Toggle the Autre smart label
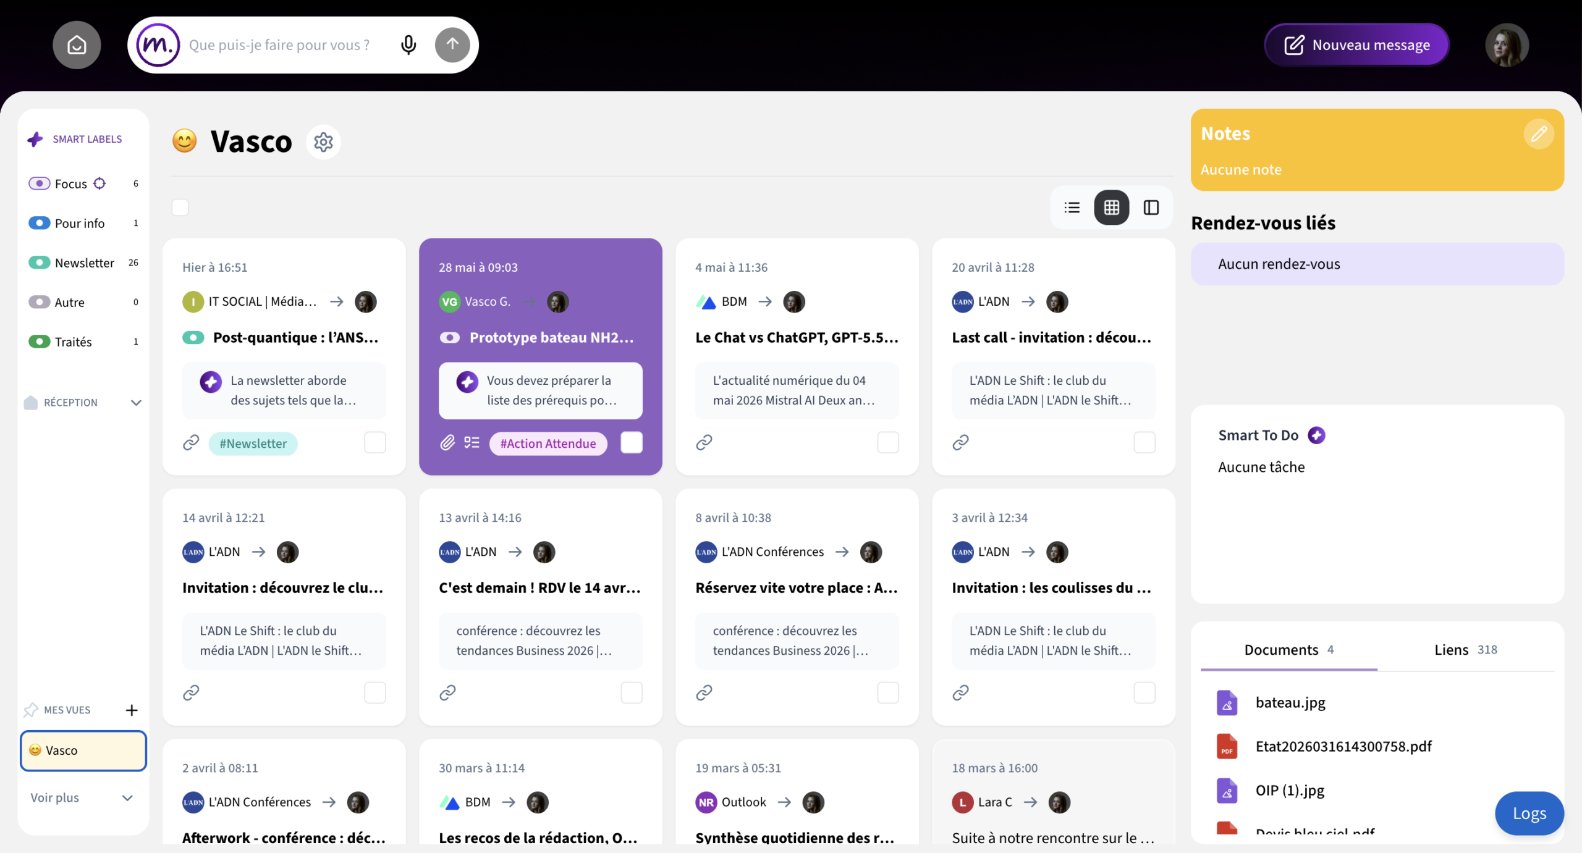 coord(40,302)
